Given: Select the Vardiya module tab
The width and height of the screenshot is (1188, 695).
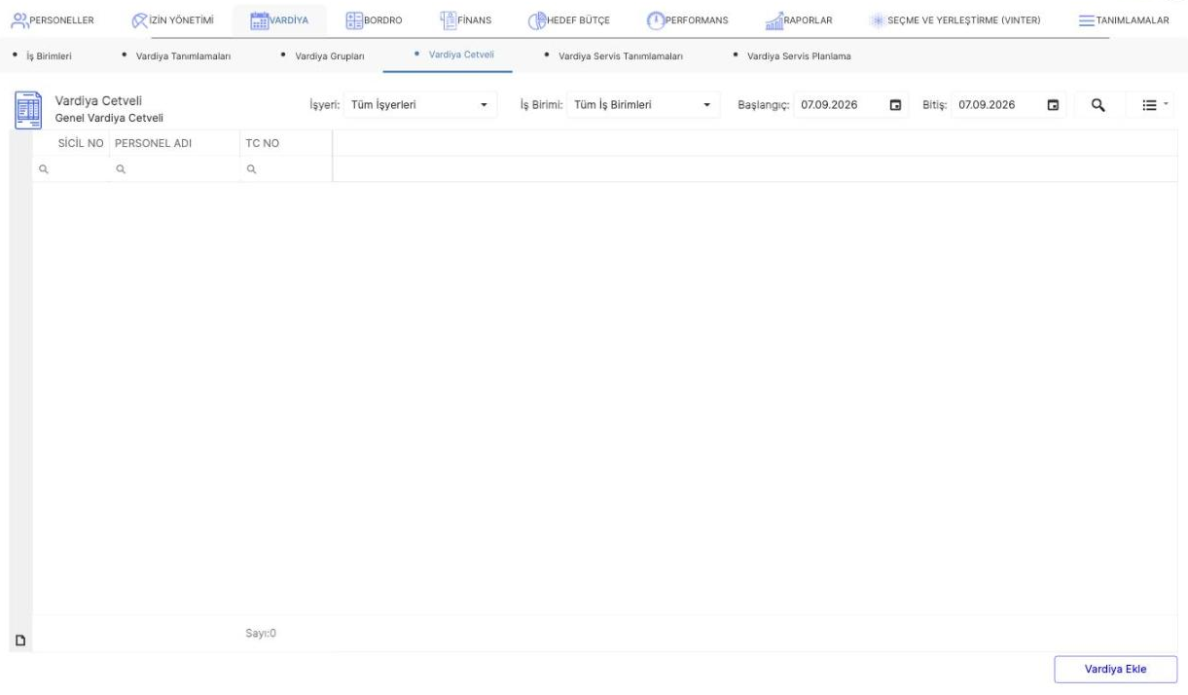Looking at the screenshot, I should [280, 19].
